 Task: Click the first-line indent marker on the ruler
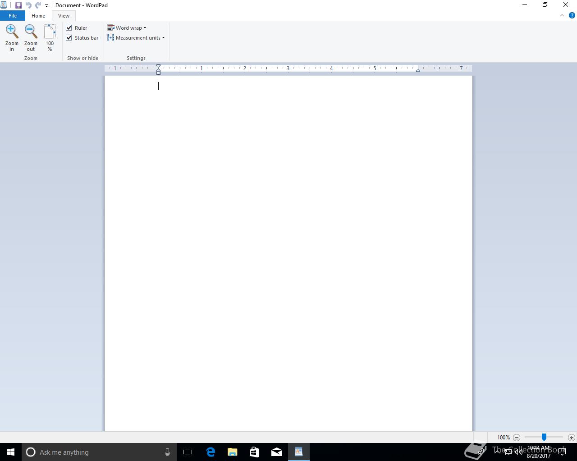coord(158,67)
